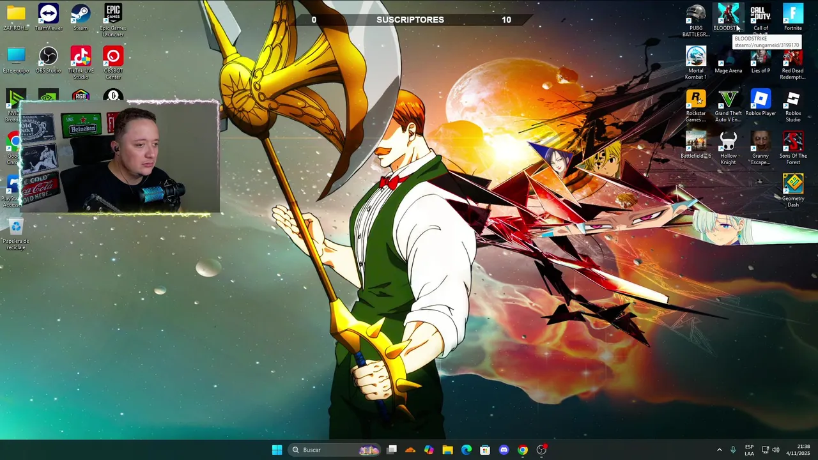Viewport: 818px width, 460px height.
Task: Launch the Geometry Dash shortcut
Action: 793,191
